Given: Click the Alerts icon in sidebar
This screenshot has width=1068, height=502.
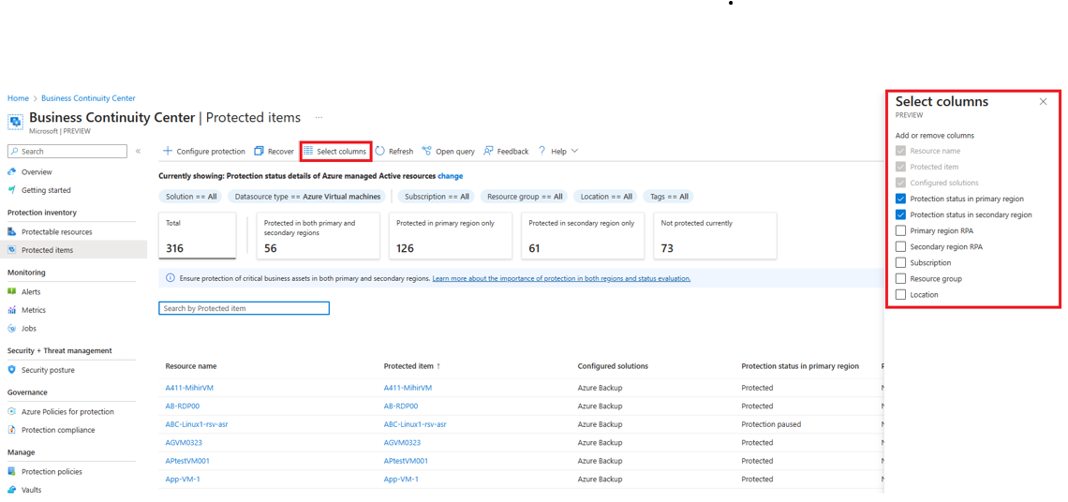Looking at the screenshot, I should click(x=12, y=291).
